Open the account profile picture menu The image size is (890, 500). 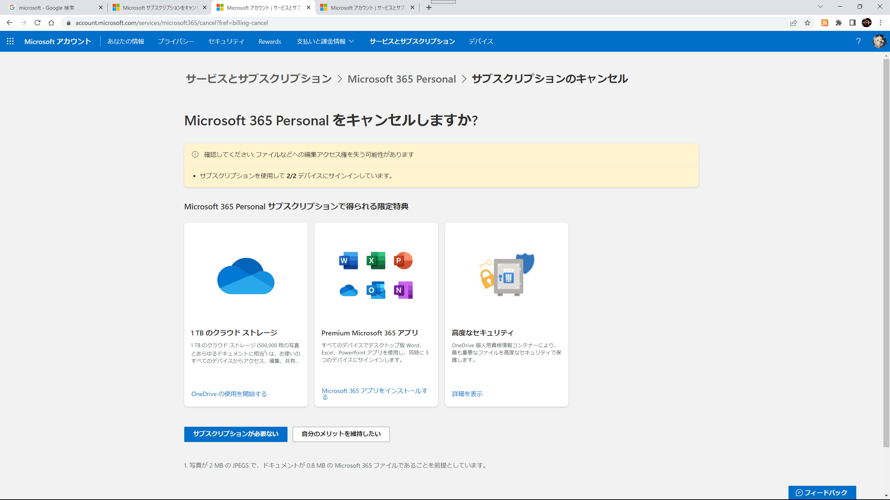(x=879, y=41)
